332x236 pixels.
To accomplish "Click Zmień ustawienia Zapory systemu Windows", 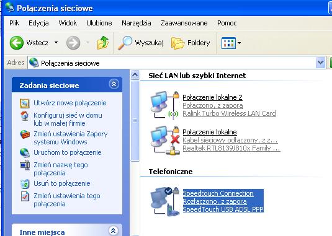I will [71, 138].
